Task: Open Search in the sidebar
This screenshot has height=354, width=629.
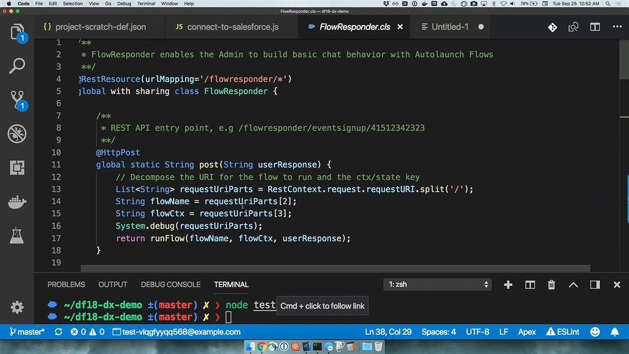Action: [x=17, y=66]
